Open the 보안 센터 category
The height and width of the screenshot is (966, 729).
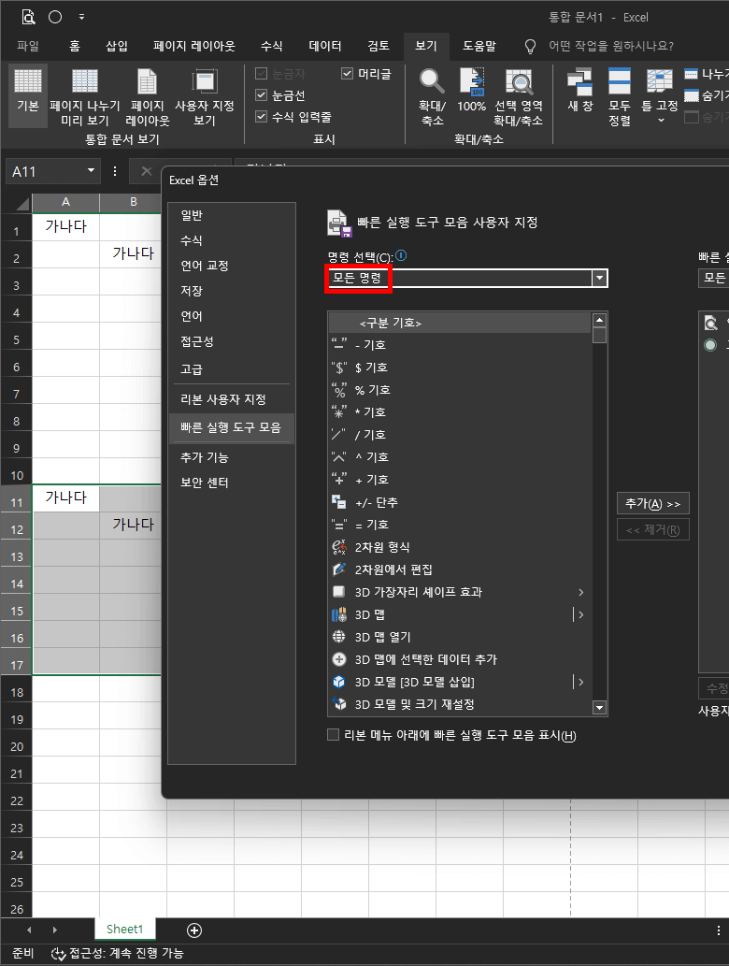pyautogui.click(x=231, y=483)
